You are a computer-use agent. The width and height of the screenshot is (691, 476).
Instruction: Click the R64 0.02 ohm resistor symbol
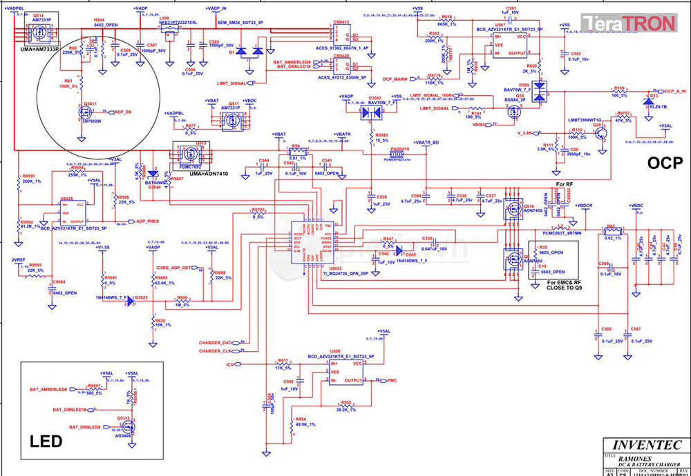point(612,230)
